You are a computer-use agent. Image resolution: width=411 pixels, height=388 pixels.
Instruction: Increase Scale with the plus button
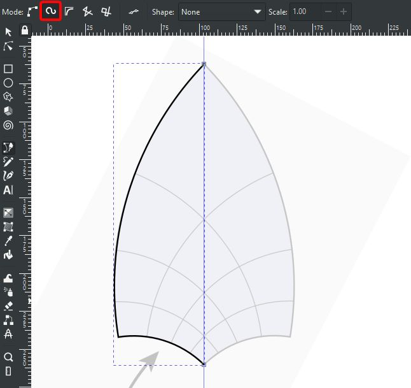[344, 11]
